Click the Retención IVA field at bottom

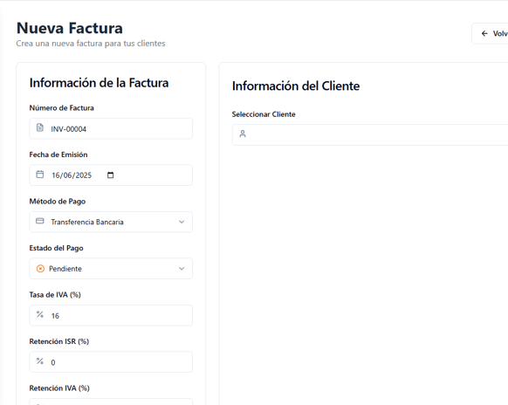[x=111, y=402]
